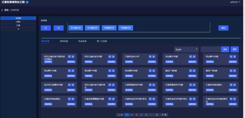The height and width of the screenshot is (118, 245).
Task: Click 回路测试 on the 百步亭江南郡05号楼 card
Action: [x=71, y=90]
